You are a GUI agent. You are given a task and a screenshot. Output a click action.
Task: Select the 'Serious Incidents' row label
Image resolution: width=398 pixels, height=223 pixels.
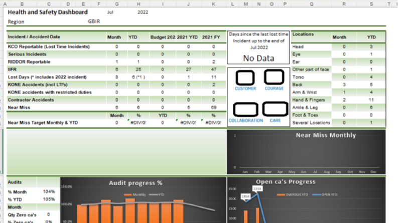pos(27,54)
